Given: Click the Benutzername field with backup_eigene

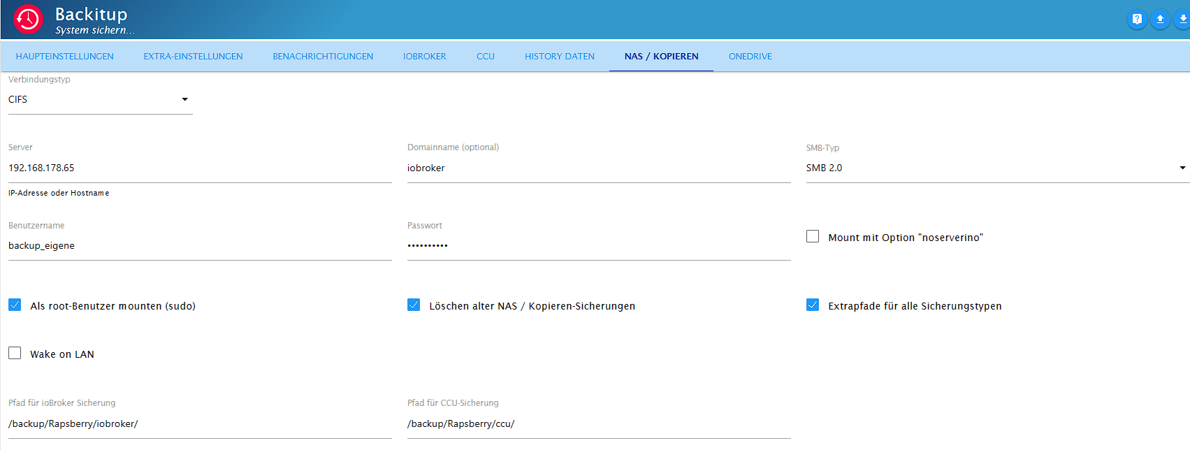Looking at the screenshot, I should [199, 246].
